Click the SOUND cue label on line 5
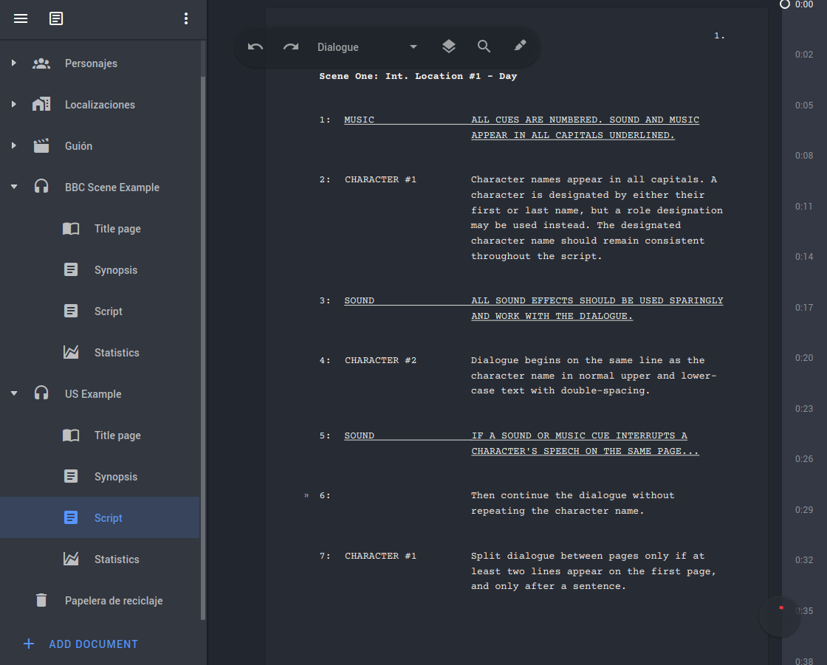The height and width of the screenshot is (665, 827). 359,435
